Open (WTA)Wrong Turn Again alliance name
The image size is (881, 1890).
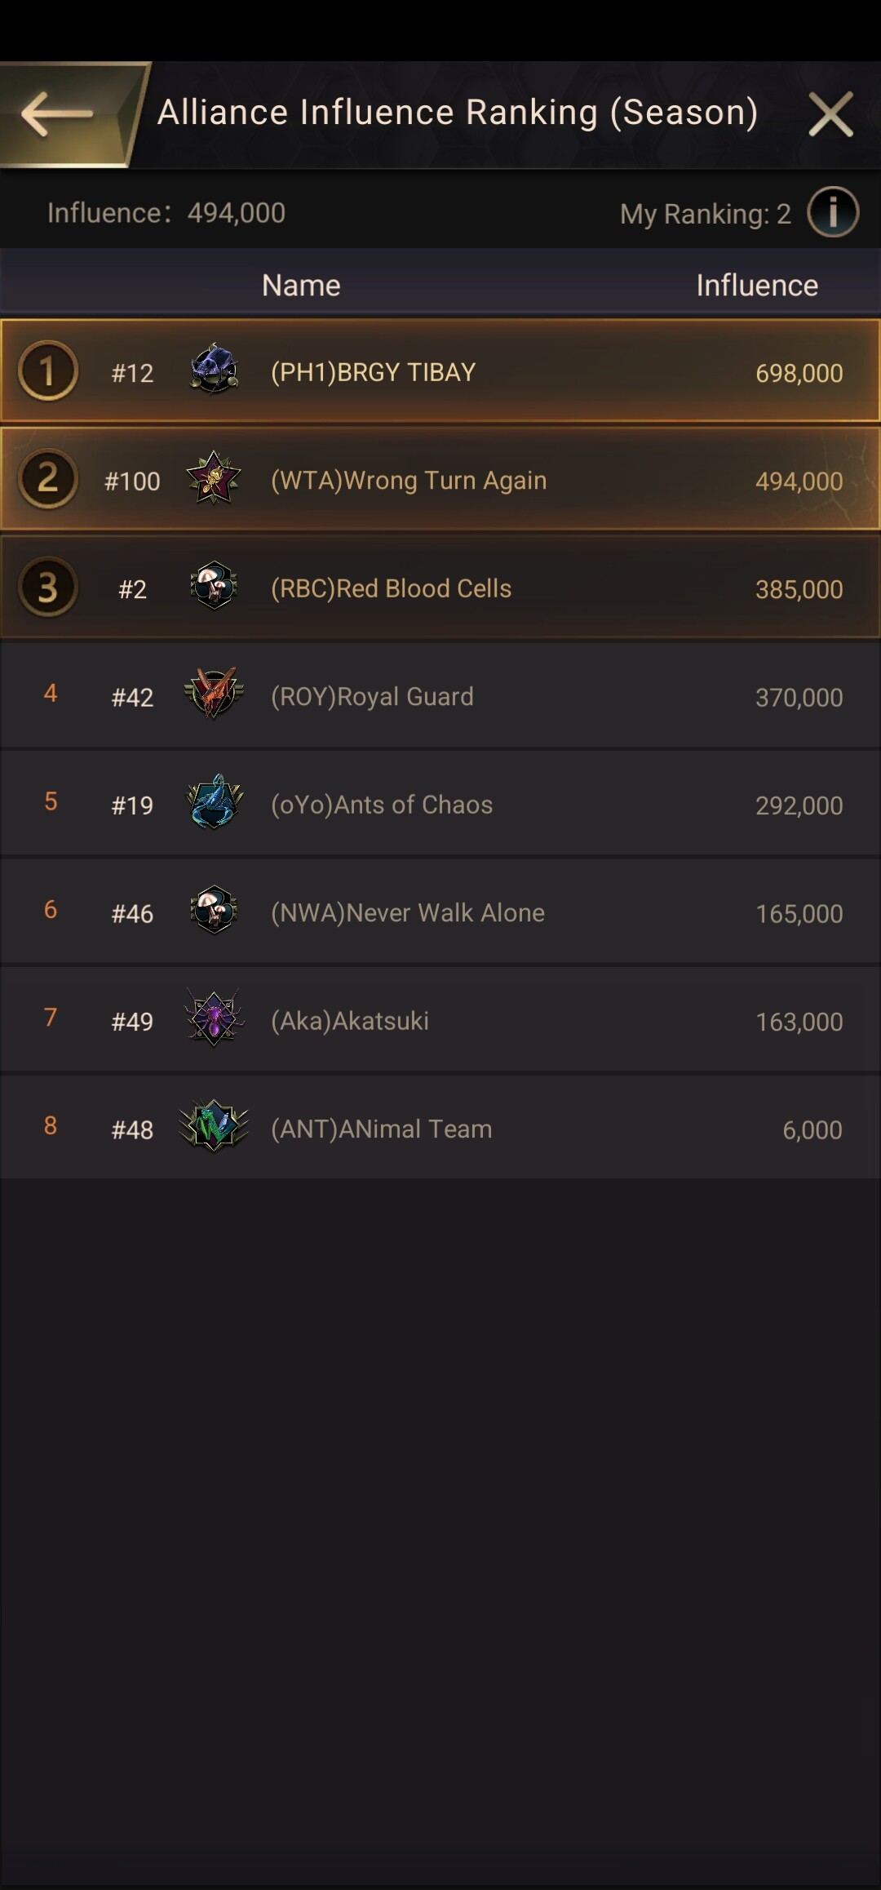click(409, 481)
